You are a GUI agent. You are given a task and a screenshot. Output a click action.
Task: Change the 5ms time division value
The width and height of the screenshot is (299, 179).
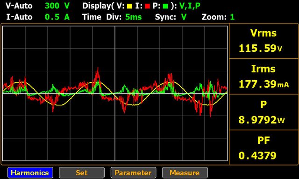pos(134,17)
